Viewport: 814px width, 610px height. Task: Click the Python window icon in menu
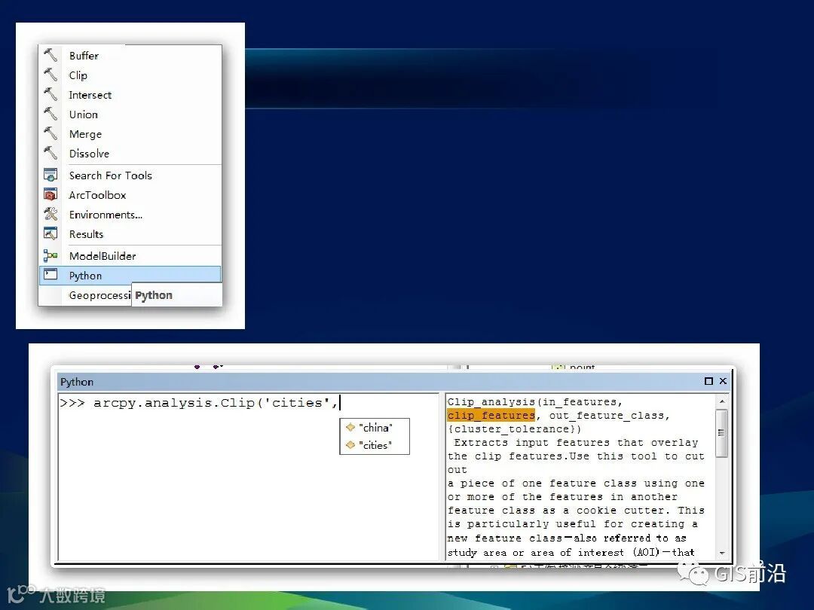point(50,274)
